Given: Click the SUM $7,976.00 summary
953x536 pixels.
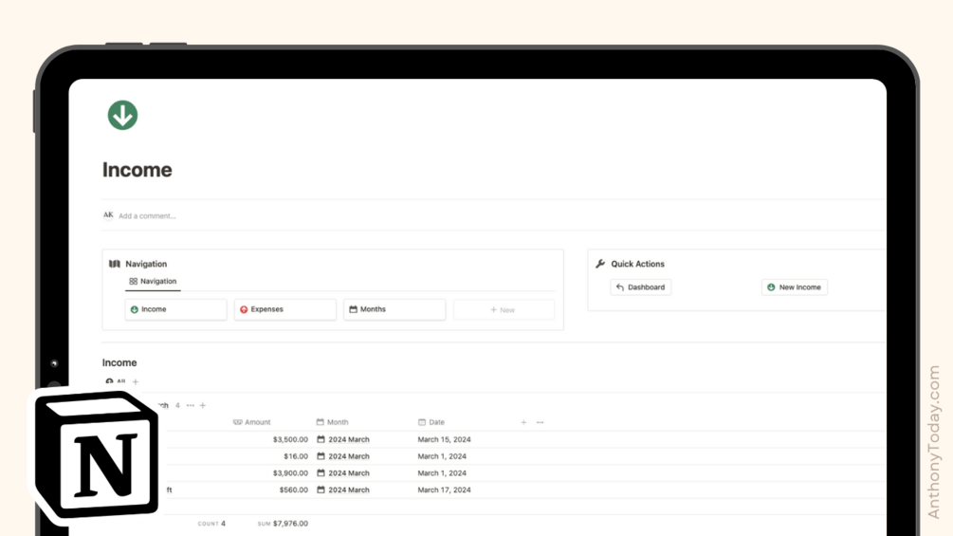Looking at the screenshot, I should (x=283, y=524).
